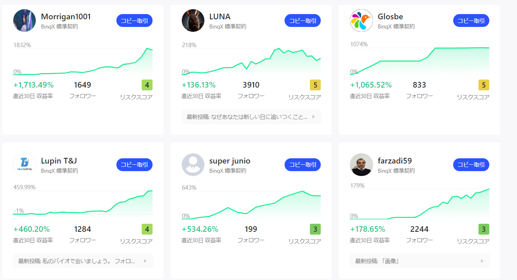Start copy trading with Glosbe
The height and width of the screenshot is (280, 517).
click(471, 20)
